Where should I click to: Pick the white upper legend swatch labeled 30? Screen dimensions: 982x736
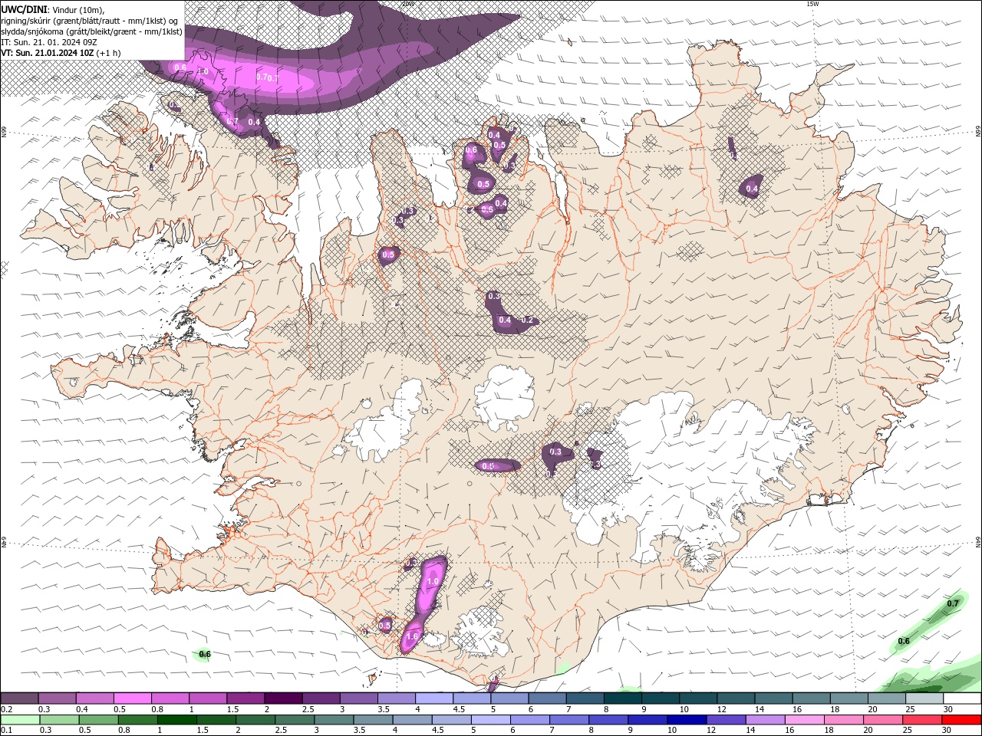point(963,698)
